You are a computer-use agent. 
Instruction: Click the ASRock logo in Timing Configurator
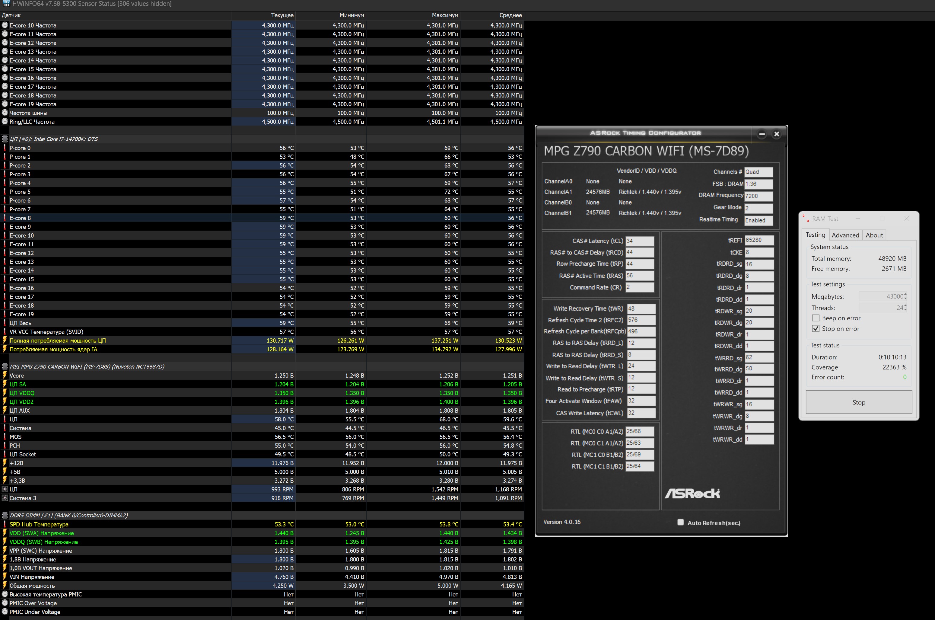(x=692, y=493)
